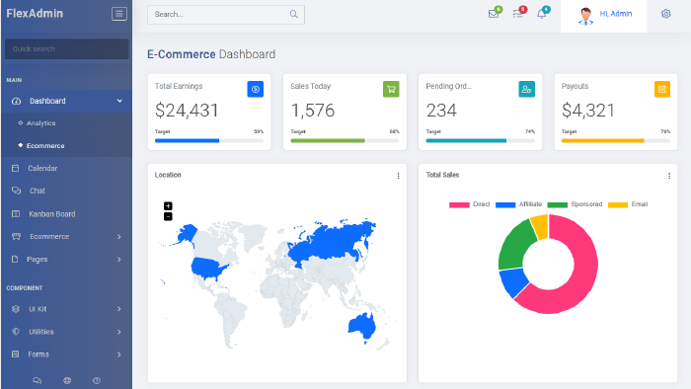This screenshot has height=389, width=691.
Task: Focus the top Search input field
Action: pos(226,15)
